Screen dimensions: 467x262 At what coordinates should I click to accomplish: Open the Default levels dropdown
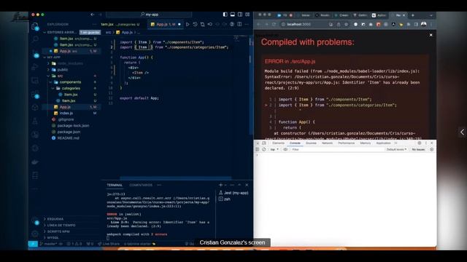396,149
